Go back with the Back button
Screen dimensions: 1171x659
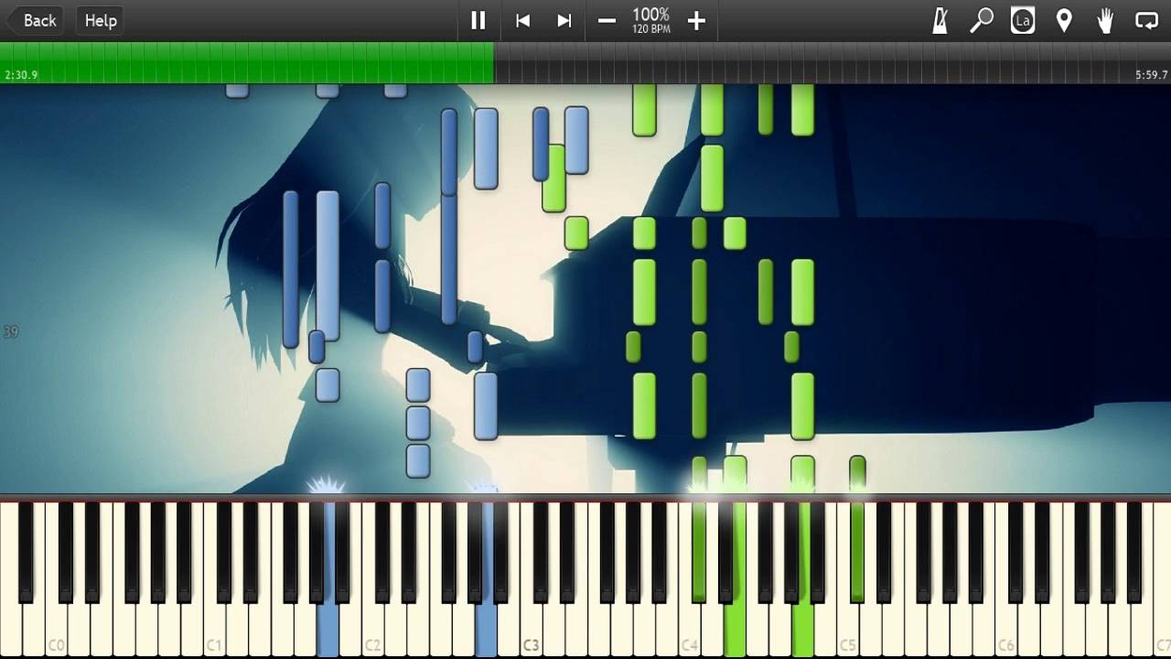pyautogui.click(x=35, y=20)
